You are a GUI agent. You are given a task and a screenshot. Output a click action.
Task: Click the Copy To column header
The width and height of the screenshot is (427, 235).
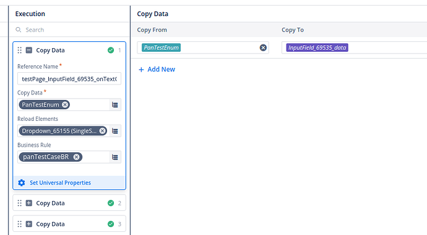[293, 30]
